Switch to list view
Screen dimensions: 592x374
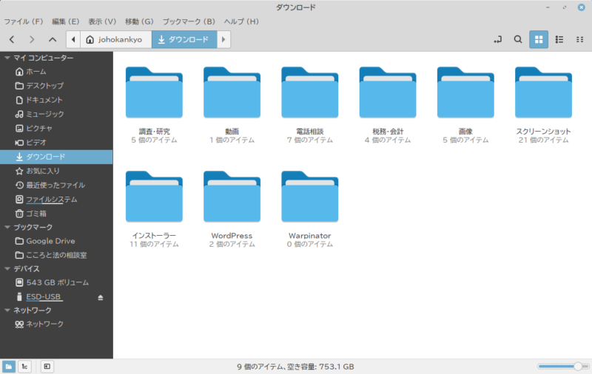coord(559,39)
